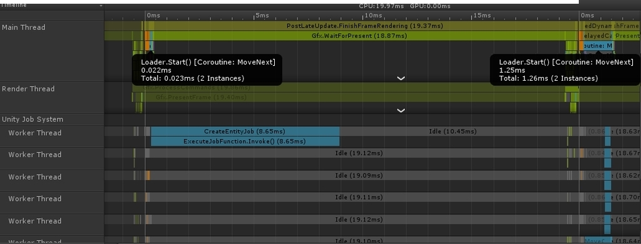Click Worker Thread label beside CreateEntityJob

(x=35, y=133)
